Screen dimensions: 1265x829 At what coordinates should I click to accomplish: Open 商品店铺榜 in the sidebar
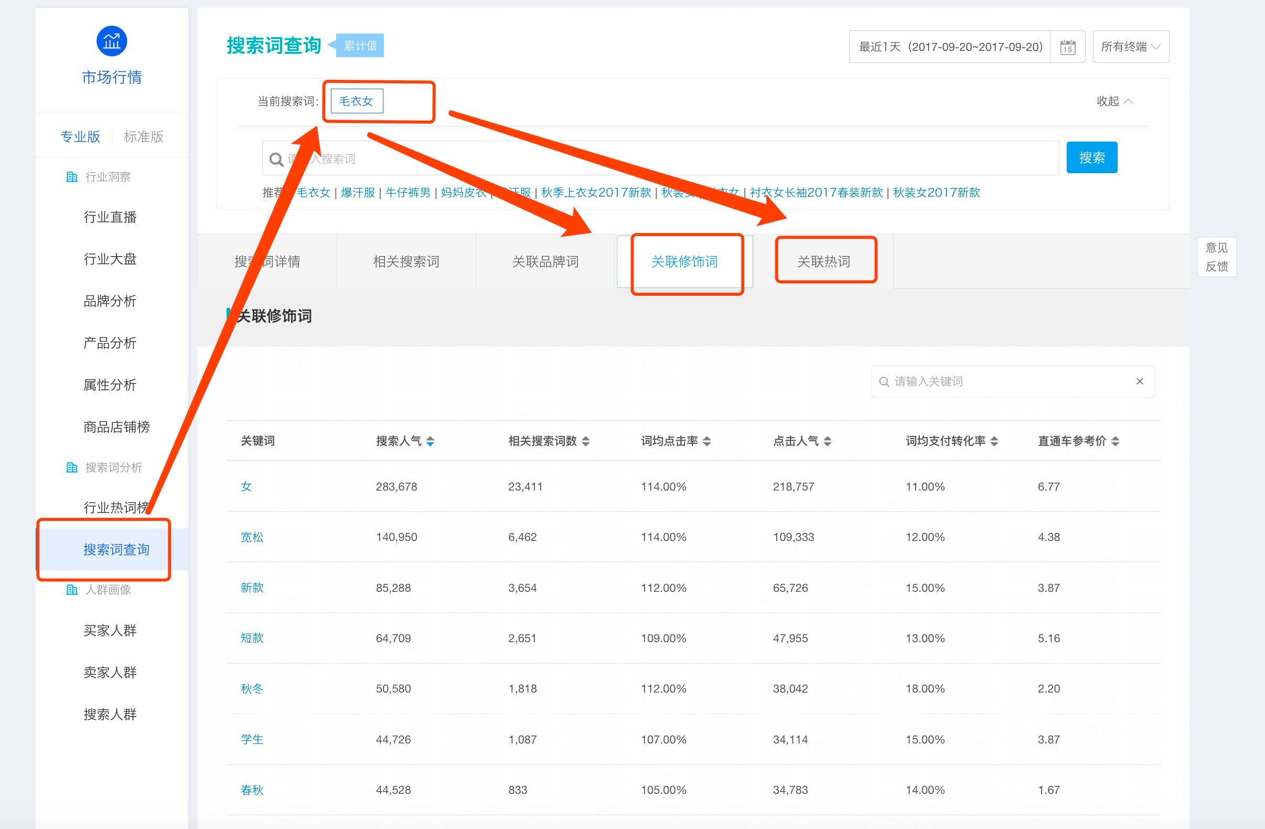tap(116, 427)
